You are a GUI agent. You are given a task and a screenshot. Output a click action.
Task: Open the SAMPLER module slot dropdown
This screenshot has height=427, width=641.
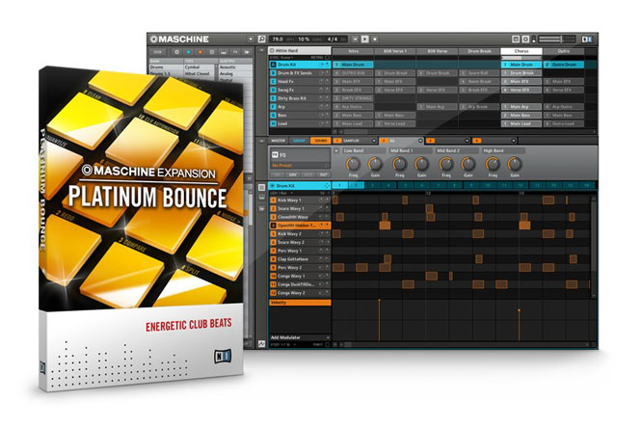pyautogui.click(x=374, y=141)
